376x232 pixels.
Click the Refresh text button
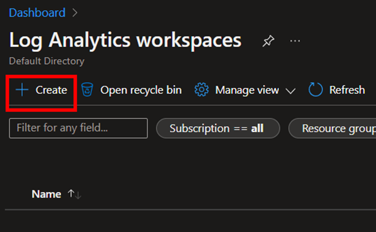(347, 90)
